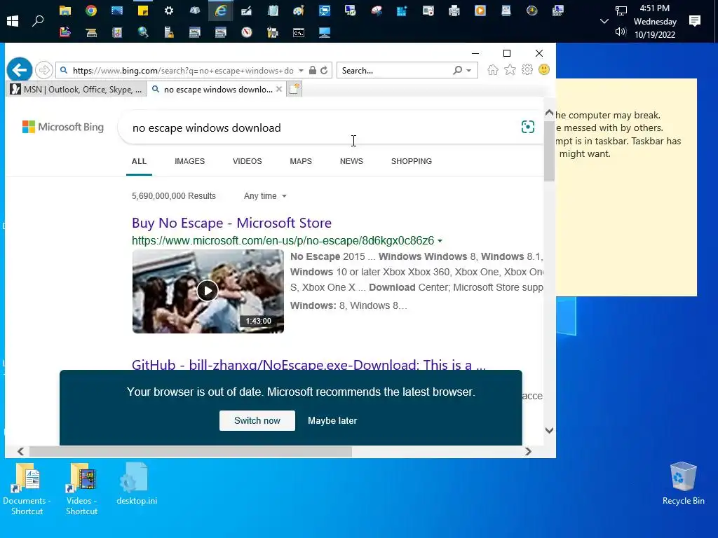Open a new tab in Internet Explorer
718x538 pixels.
coord(294,89)
